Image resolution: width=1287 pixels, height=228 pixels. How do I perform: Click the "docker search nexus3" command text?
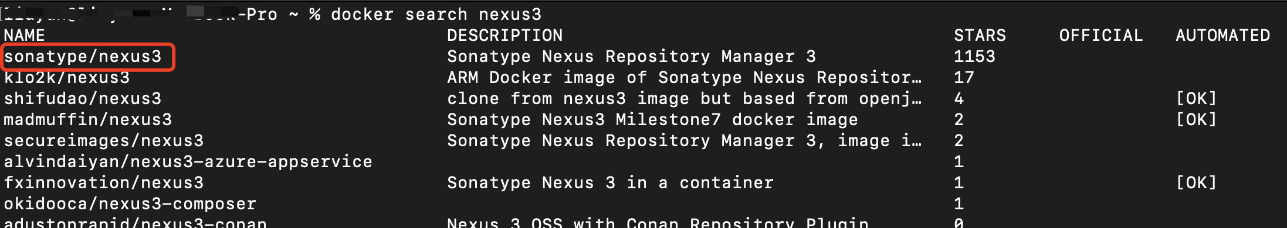436,15
